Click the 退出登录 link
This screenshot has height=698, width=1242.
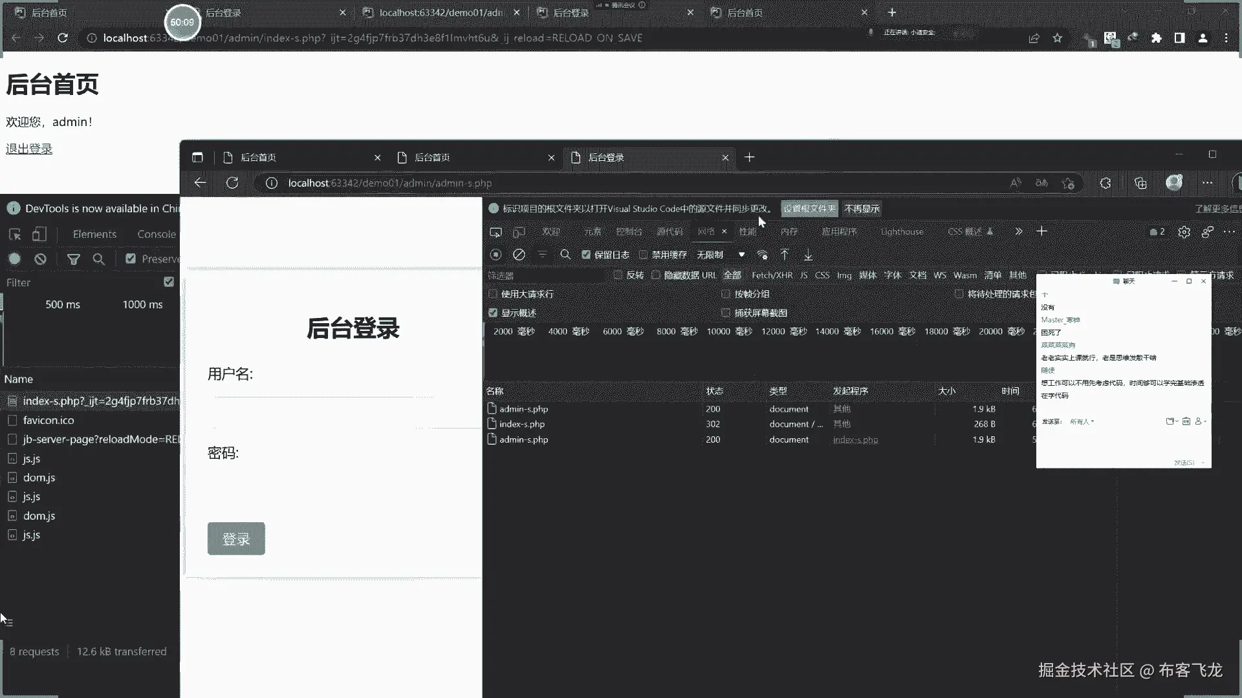click(29, 149)
